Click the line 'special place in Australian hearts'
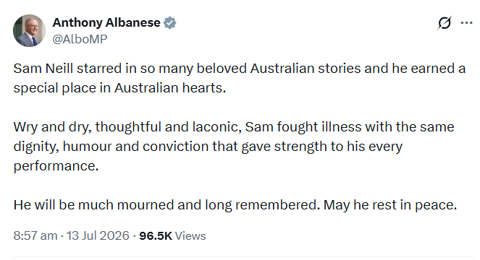The image size is (480, 260). [x=119, y=88]
